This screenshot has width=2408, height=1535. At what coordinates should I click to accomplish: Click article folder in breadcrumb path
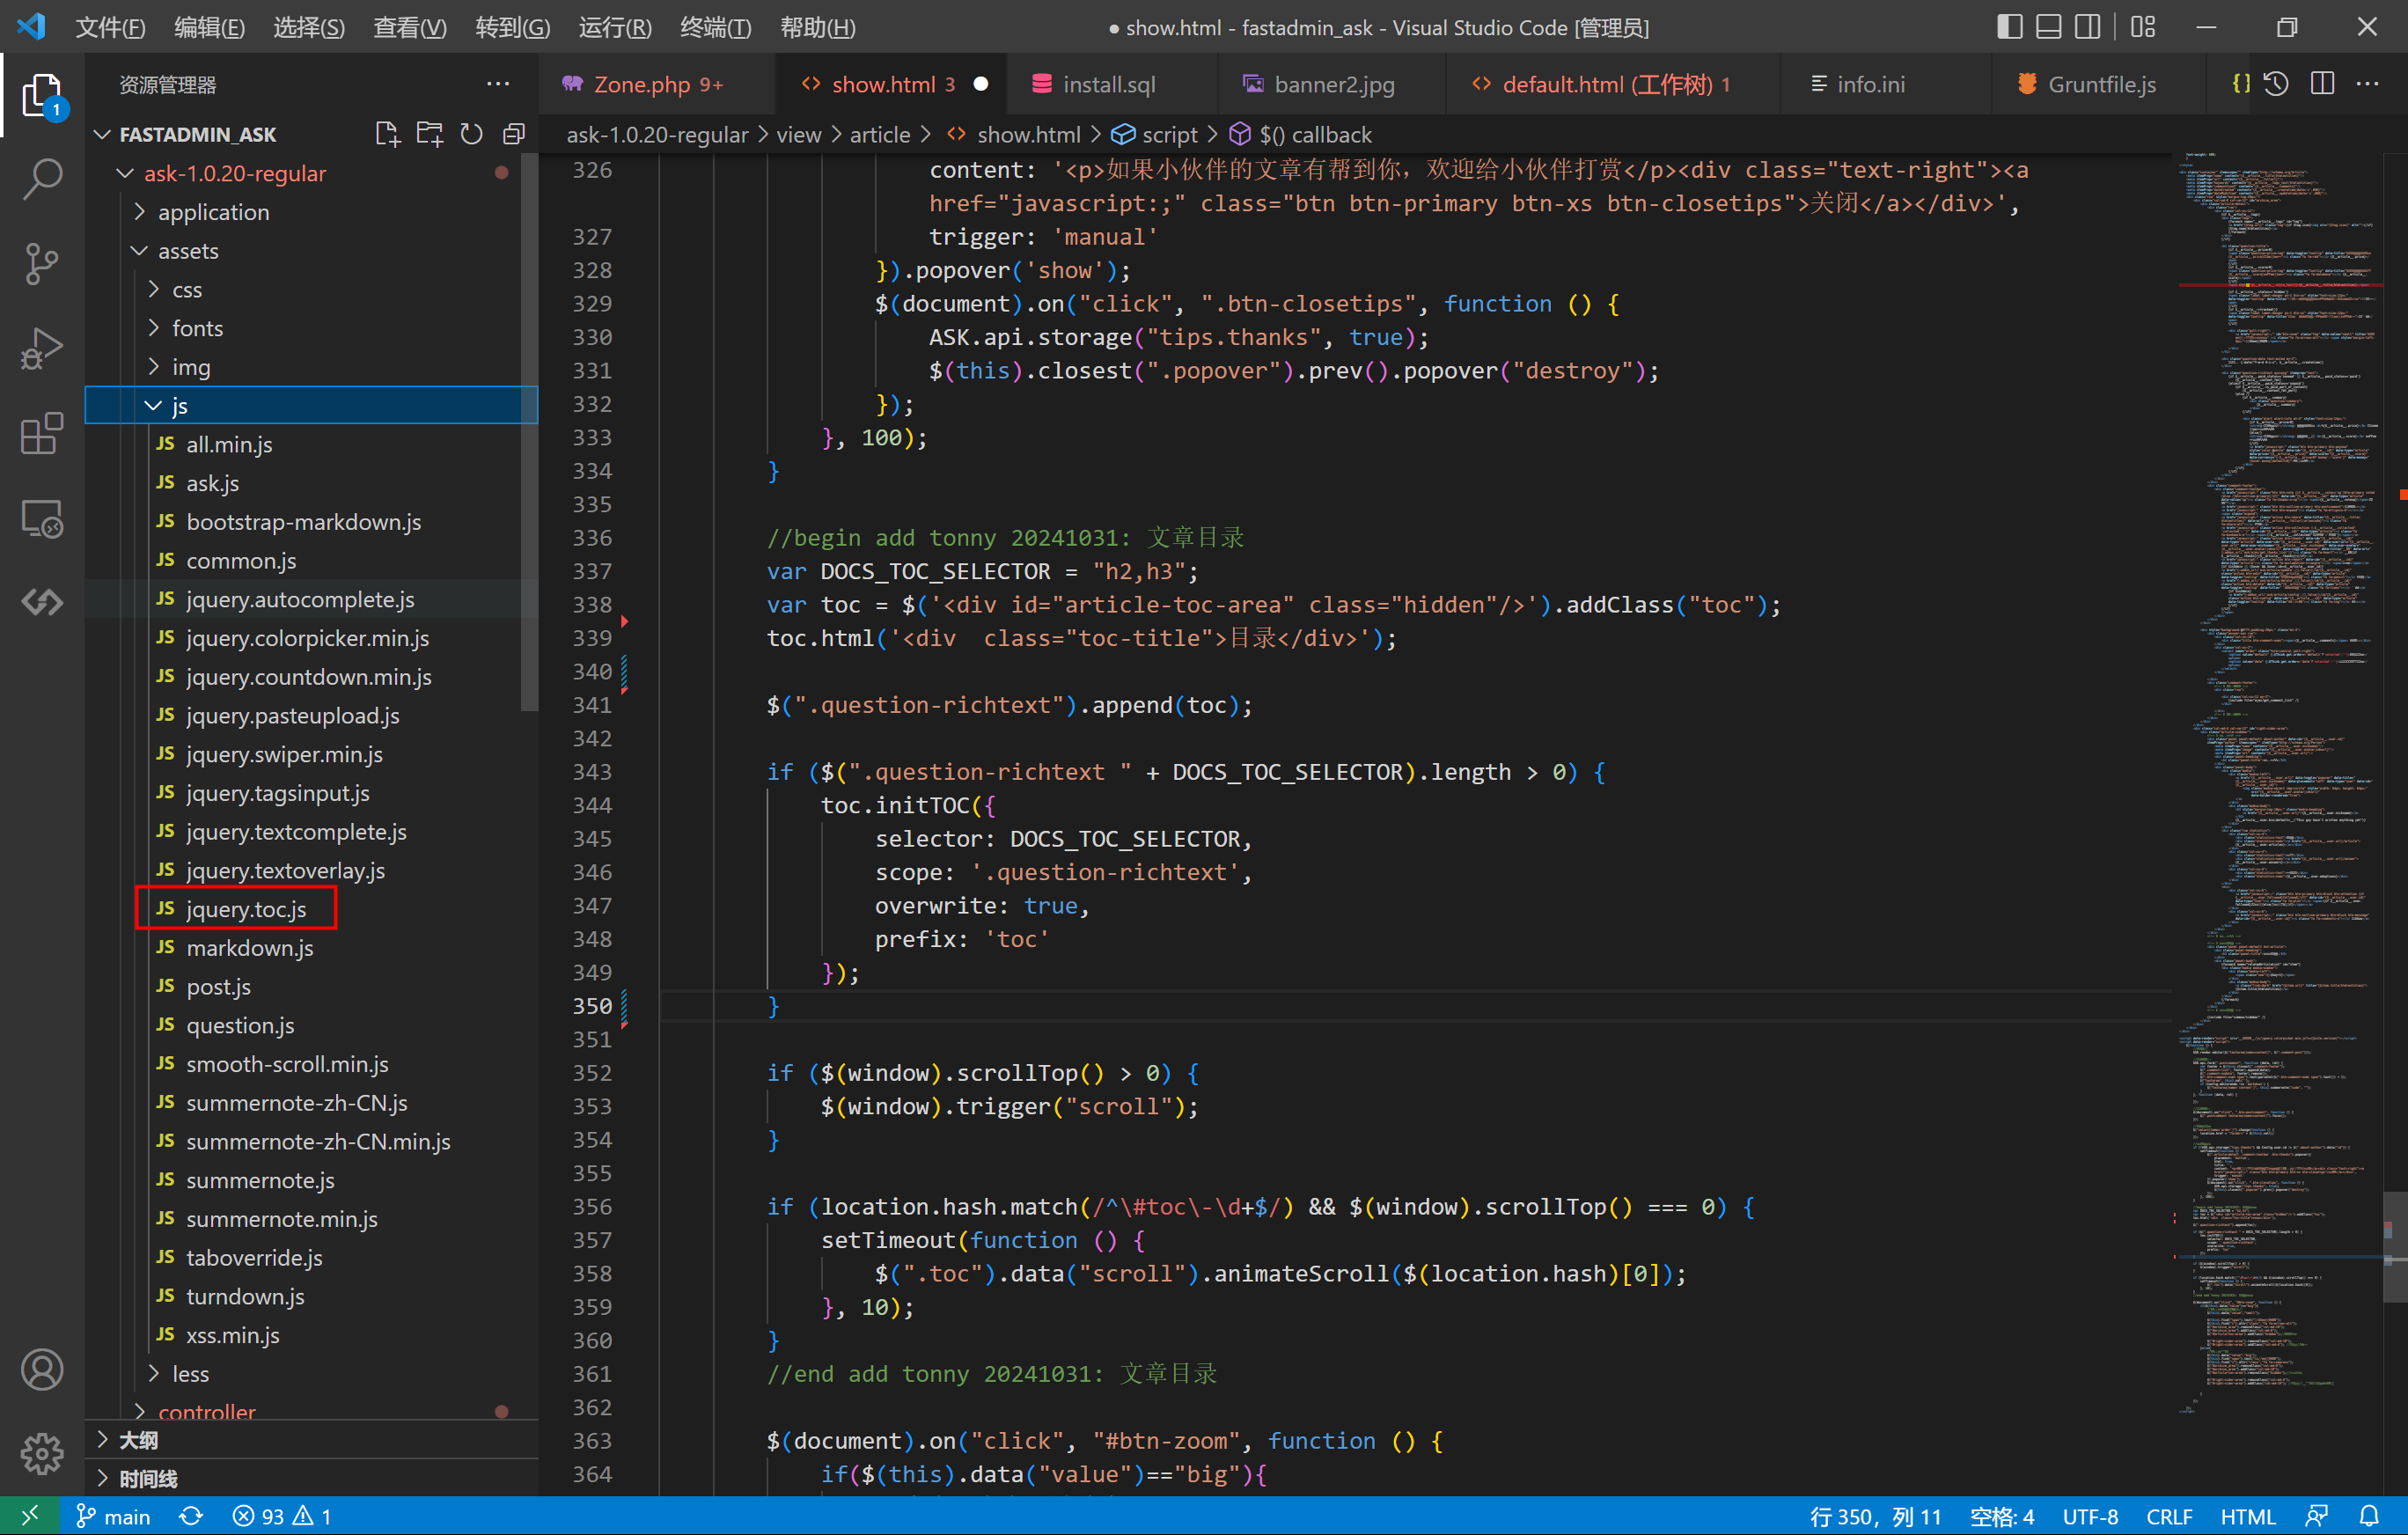880,134
